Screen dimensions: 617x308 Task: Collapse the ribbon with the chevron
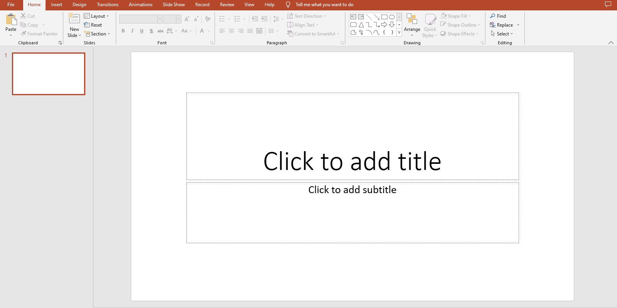[611, 43]
